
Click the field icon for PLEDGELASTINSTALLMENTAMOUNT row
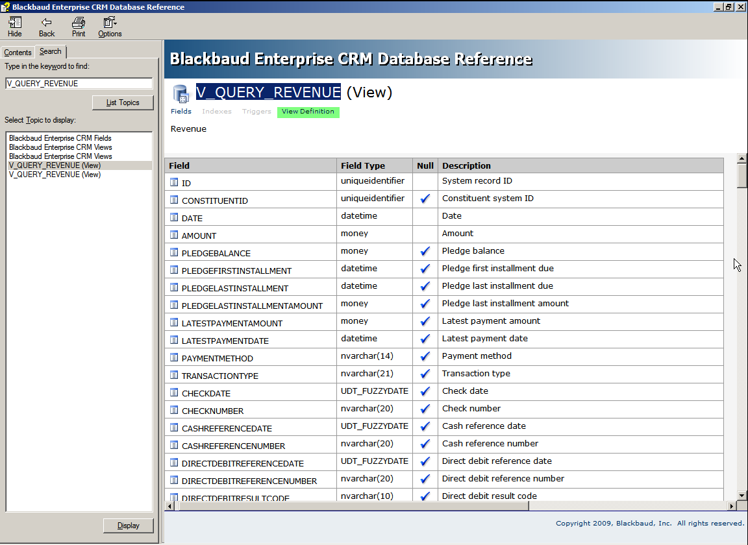[174, 305]
